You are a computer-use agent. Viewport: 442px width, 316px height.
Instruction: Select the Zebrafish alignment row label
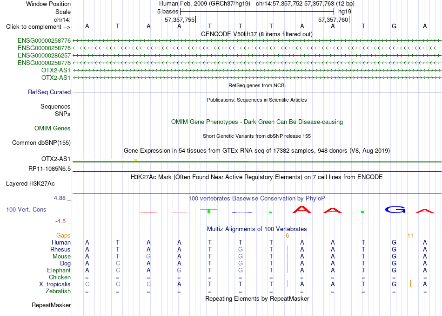[58, 291]
